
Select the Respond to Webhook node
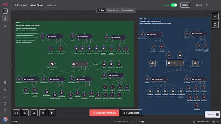[195, 63]
